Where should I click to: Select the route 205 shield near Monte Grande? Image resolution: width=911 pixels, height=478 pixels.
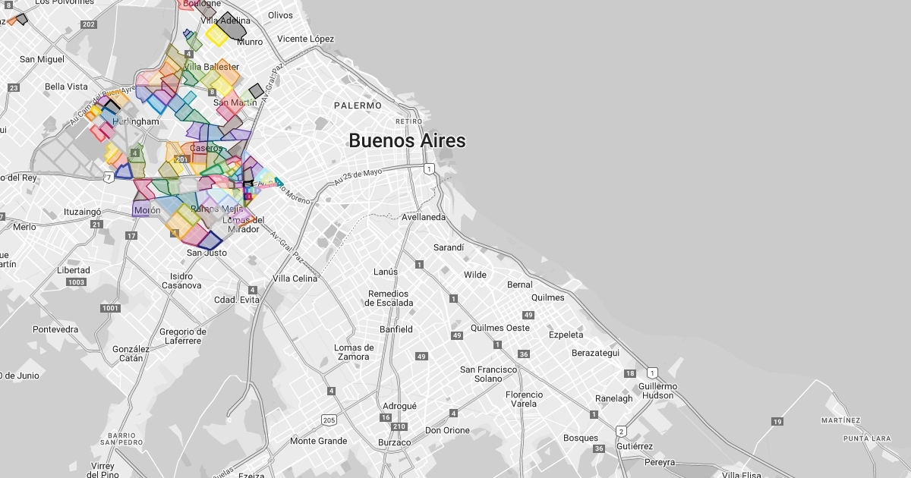pyautogui.click(x=329, y=420)
